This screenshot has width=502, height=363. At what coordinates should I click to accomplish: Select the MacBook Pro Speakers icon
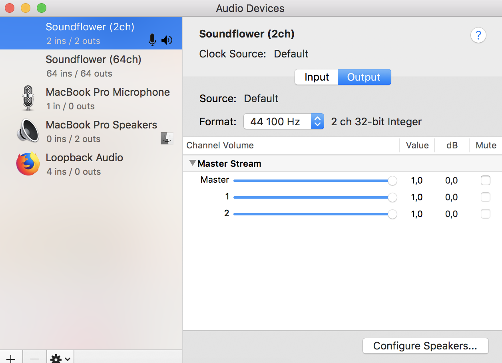[28, 131]
